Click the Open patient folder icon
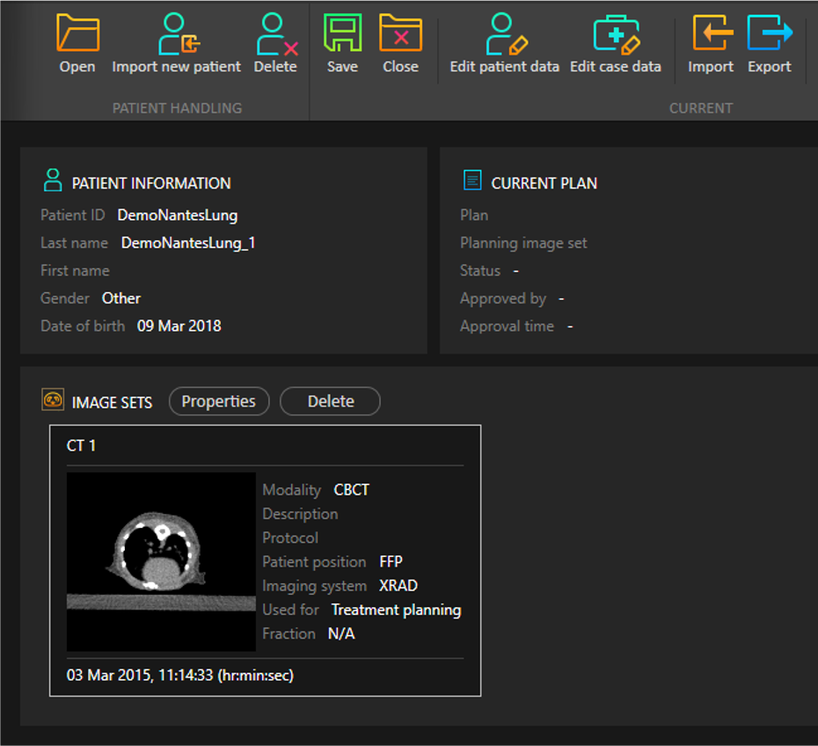The width and height of the screenshot is (818, 746). point(77,34)
